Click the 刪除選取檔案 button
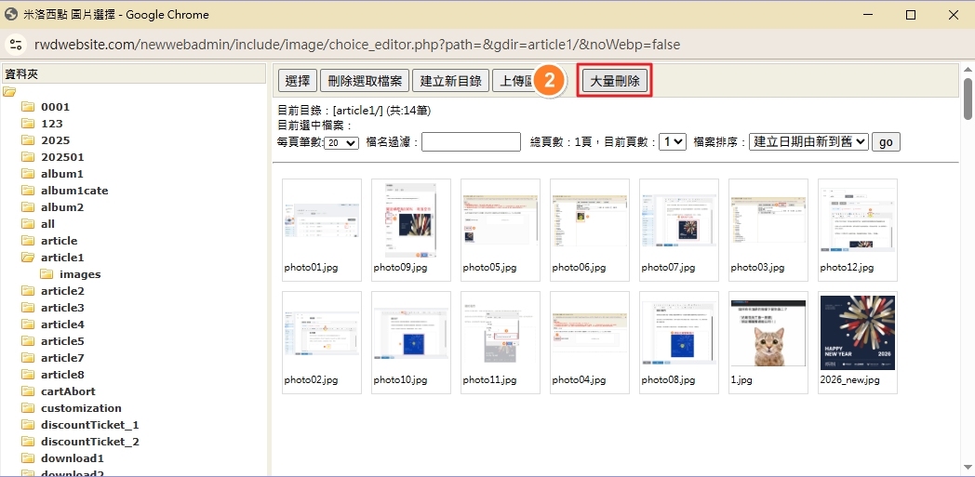The height and width of the screenshot is (477, 975). (x=366, y=81)
